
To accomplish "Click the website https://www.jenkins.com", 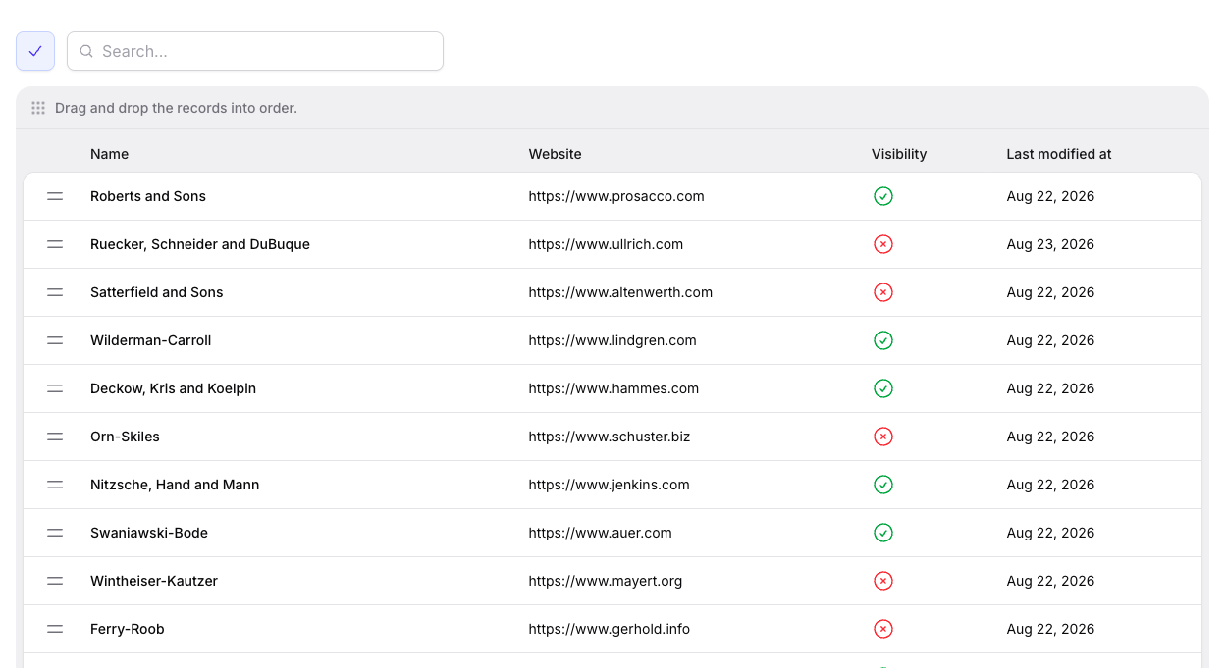I will coord(609,485).
